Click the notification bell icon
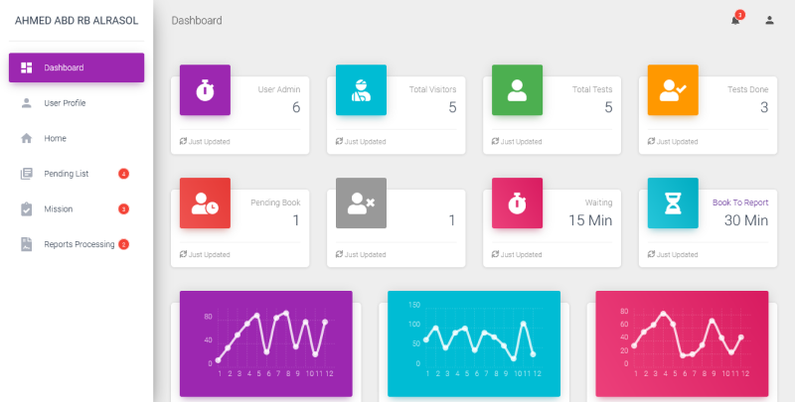Viewport: 795px width, 403px height. pos(735,20)
